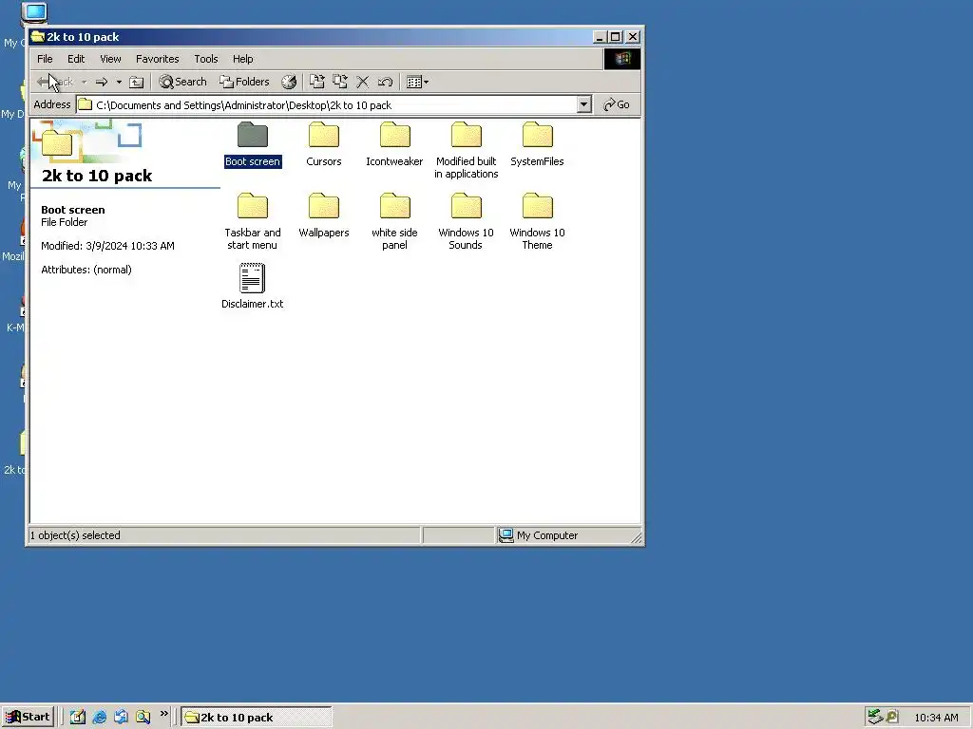Click the '1 object(s) selected' status text

(x=75, y=535)
